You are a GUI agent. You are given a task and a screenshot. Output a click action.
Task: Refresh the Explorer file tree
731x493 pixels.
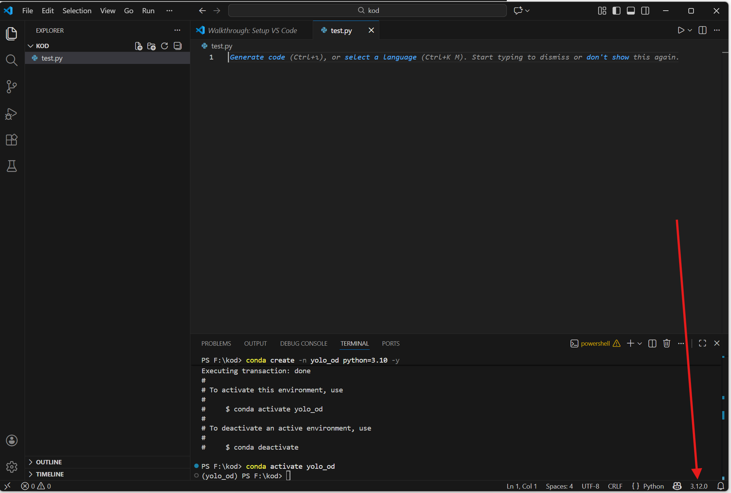[x=165, y=46]
